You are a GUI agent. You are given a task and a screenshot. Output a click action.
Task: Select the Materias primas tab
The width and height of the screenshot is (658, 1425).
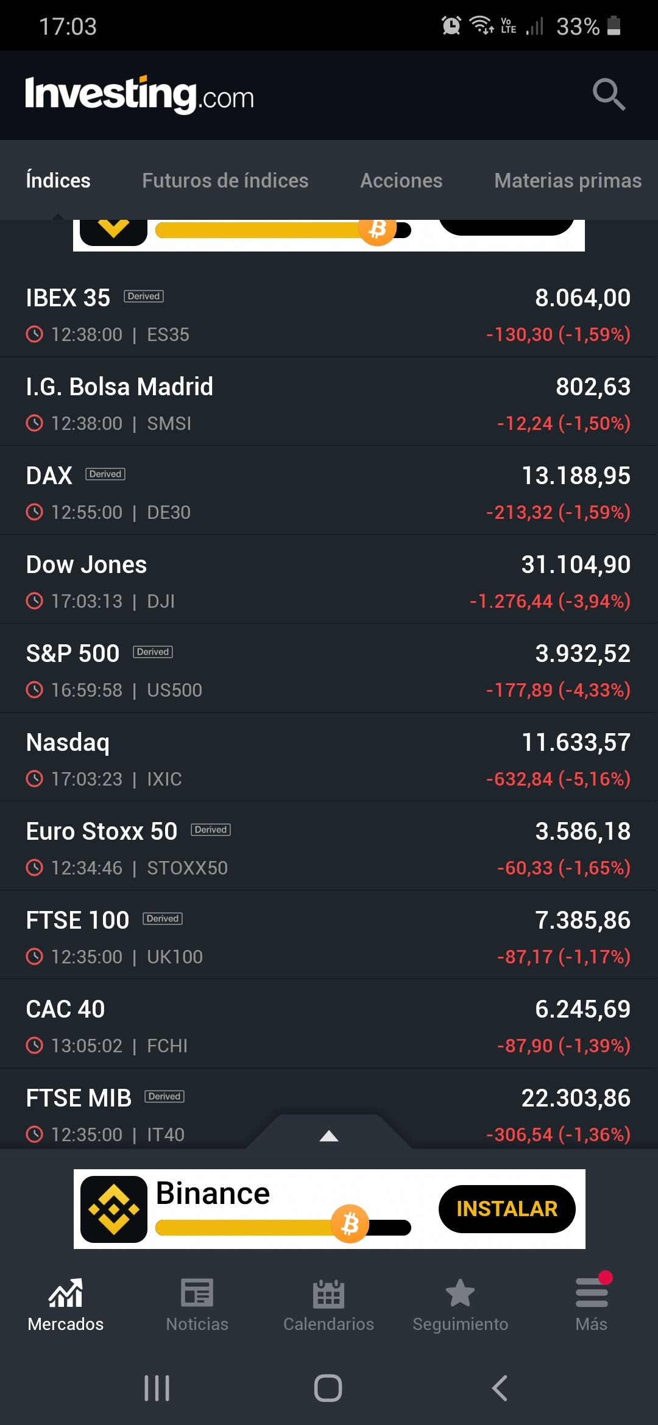tap(568, 180)
